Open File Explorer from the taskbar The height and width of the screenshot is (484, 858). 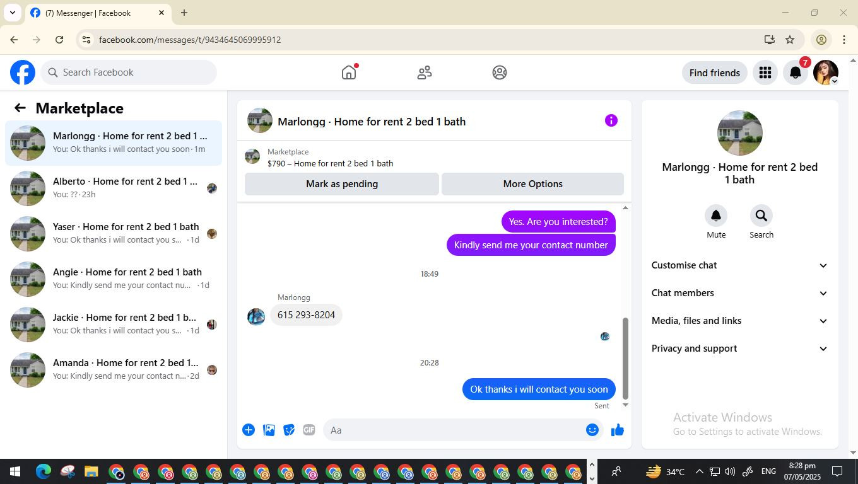[x=91, y=471]
